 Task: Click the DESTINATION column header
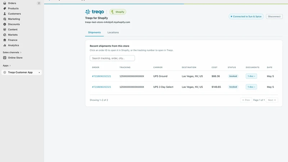coord(189,67)
